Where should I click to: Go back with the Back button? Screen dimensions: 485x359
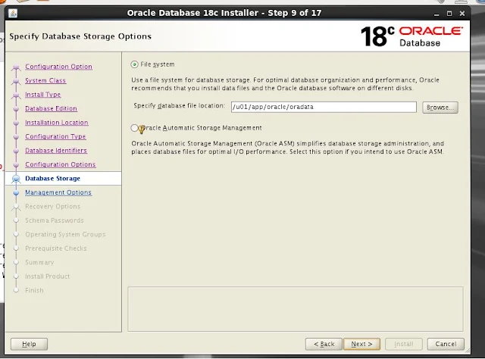(x=324, y=344)
